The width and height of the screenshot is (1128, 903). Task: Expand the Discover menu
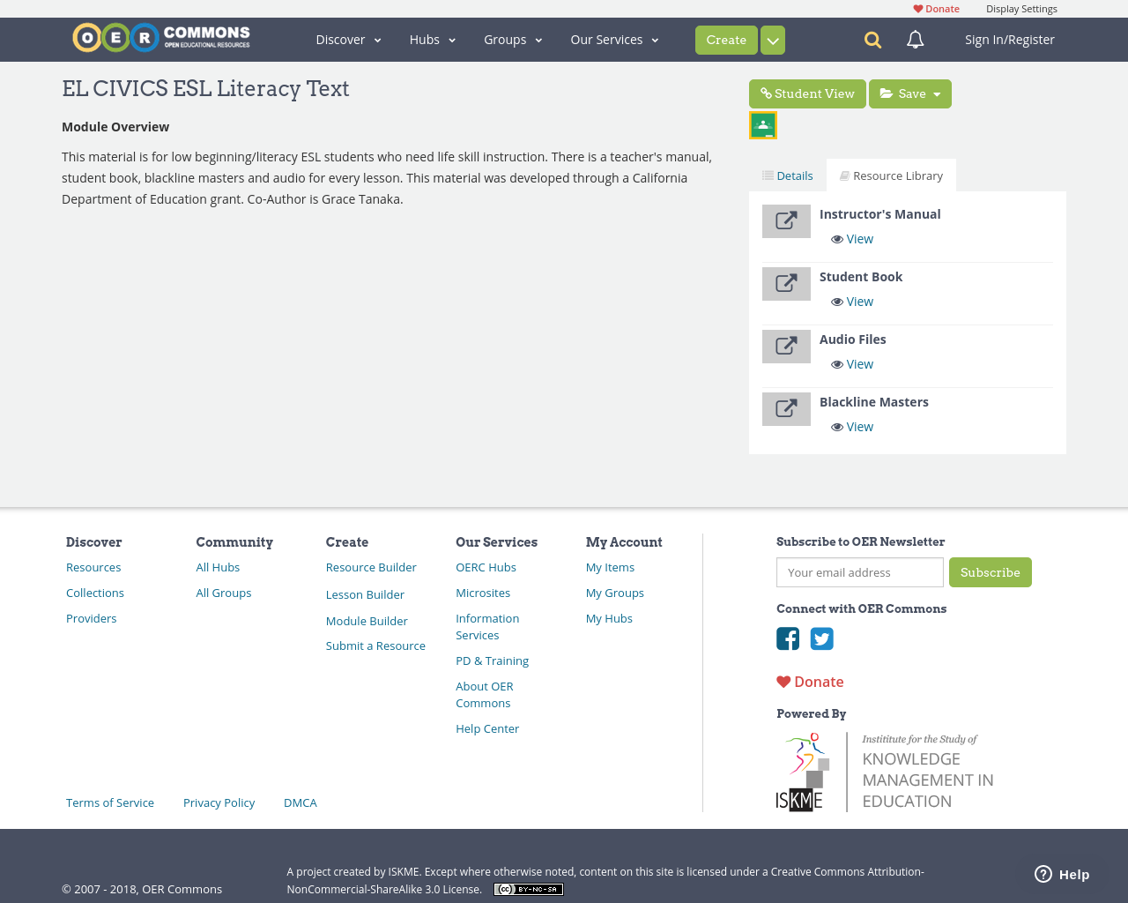[349, 40]
